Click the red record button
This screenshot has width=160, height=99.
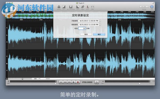coord(78,82)
